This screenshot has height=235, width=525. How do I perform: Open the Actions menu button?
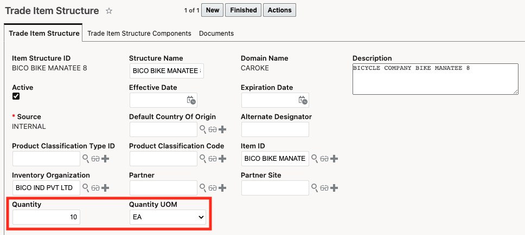coord(279,10)
